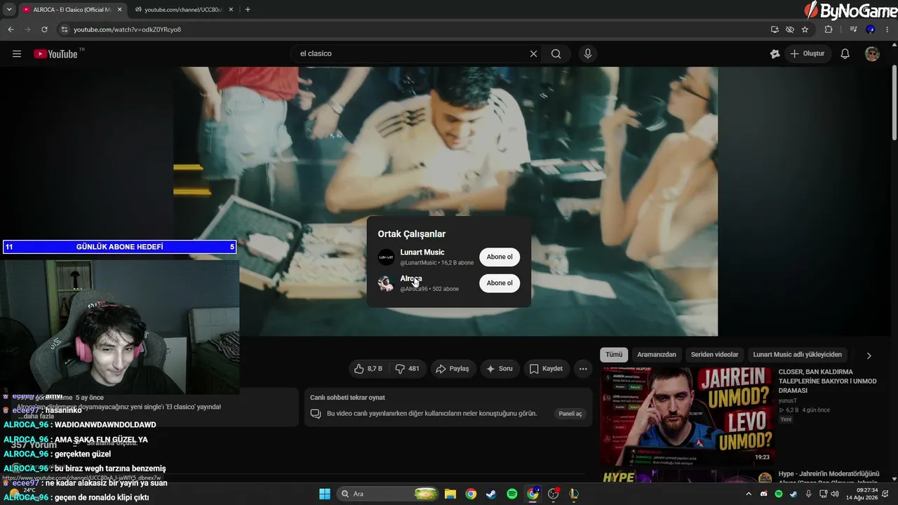898x505 pixels.
Task: Save the video with Kaydet
Action: click(546, 369)
